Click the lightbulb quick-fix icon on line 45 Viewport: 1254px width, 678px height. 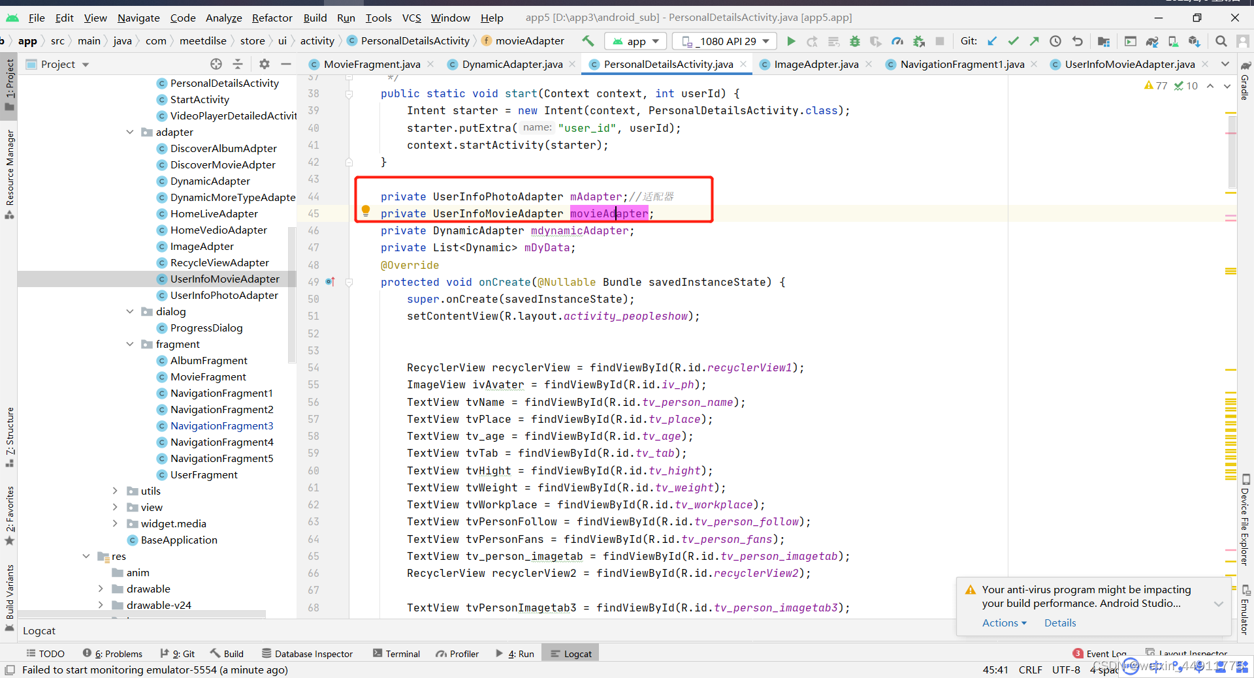pyautogui.click(x=366, y=211)
